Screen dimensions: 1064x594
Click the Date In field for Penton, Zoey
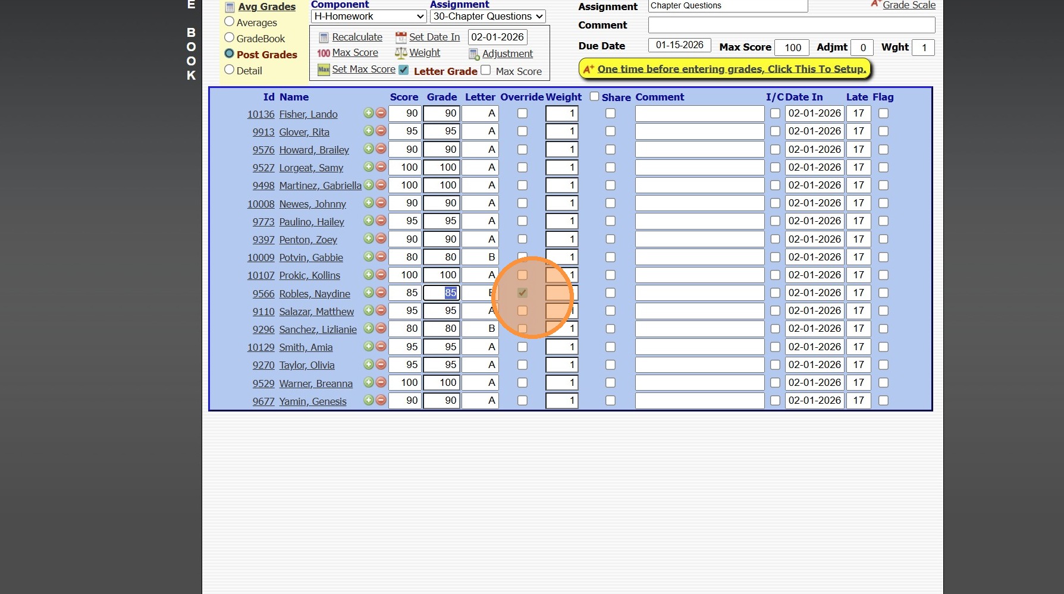(x=814, y=239)
